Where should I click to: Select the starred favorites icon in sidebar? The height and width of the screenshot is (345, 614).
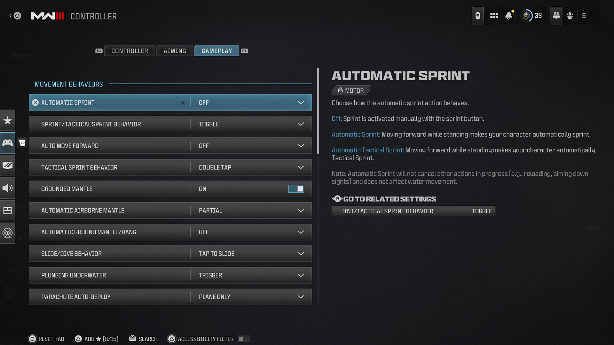point(8,120)
